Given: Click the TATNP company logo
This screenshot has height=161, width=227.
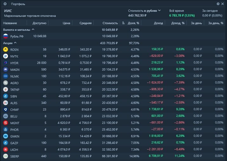Looking at the screenshot, I should point(5,90).
